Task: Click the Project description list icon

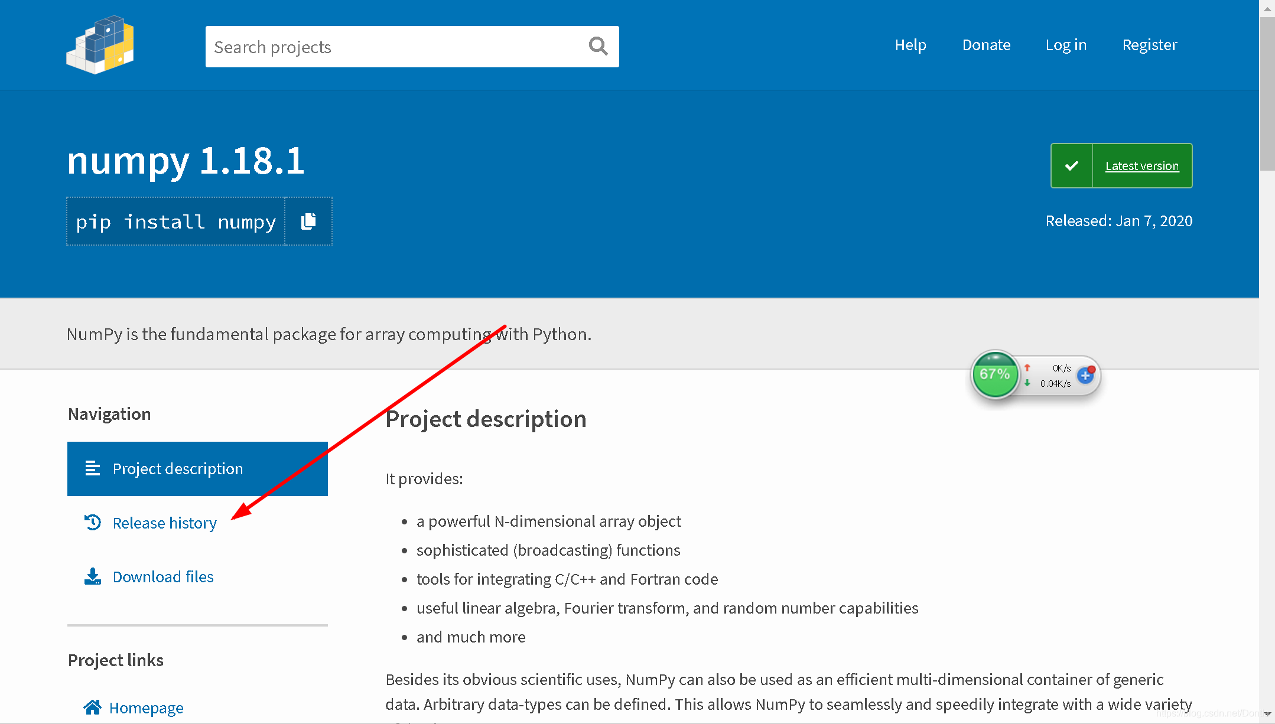Action: tap(93, 468)
